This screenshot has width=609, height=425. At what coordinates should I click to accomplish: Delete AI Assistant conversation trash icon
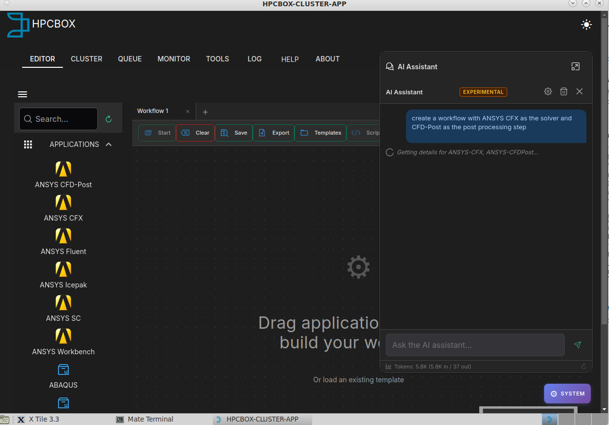click(x=564, y=91)
